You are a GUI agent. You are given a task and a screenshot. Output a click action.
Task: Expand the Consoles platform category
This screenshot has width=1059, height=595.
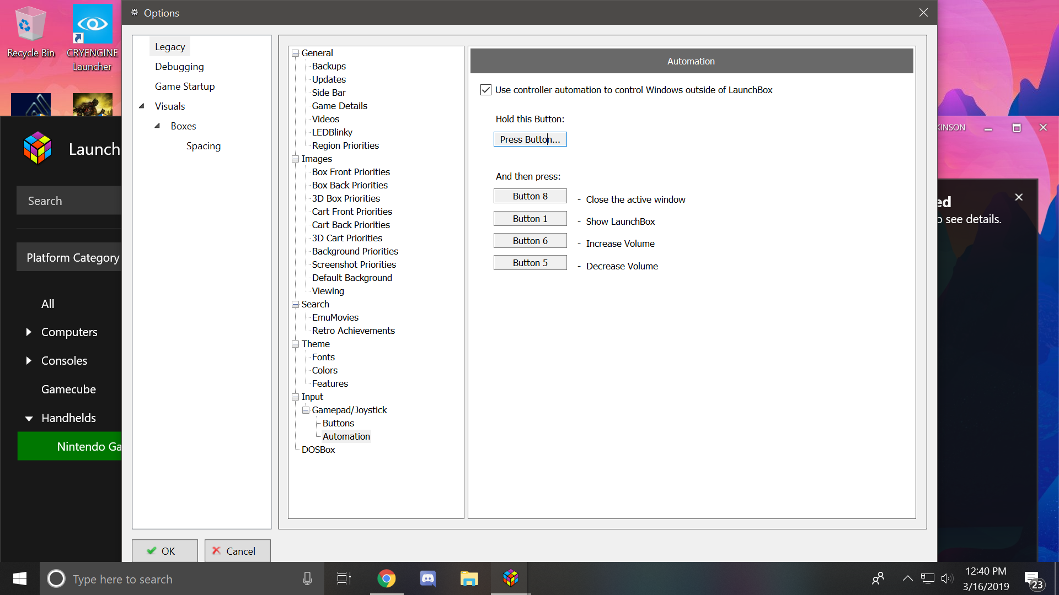click(x=29, y=361)
